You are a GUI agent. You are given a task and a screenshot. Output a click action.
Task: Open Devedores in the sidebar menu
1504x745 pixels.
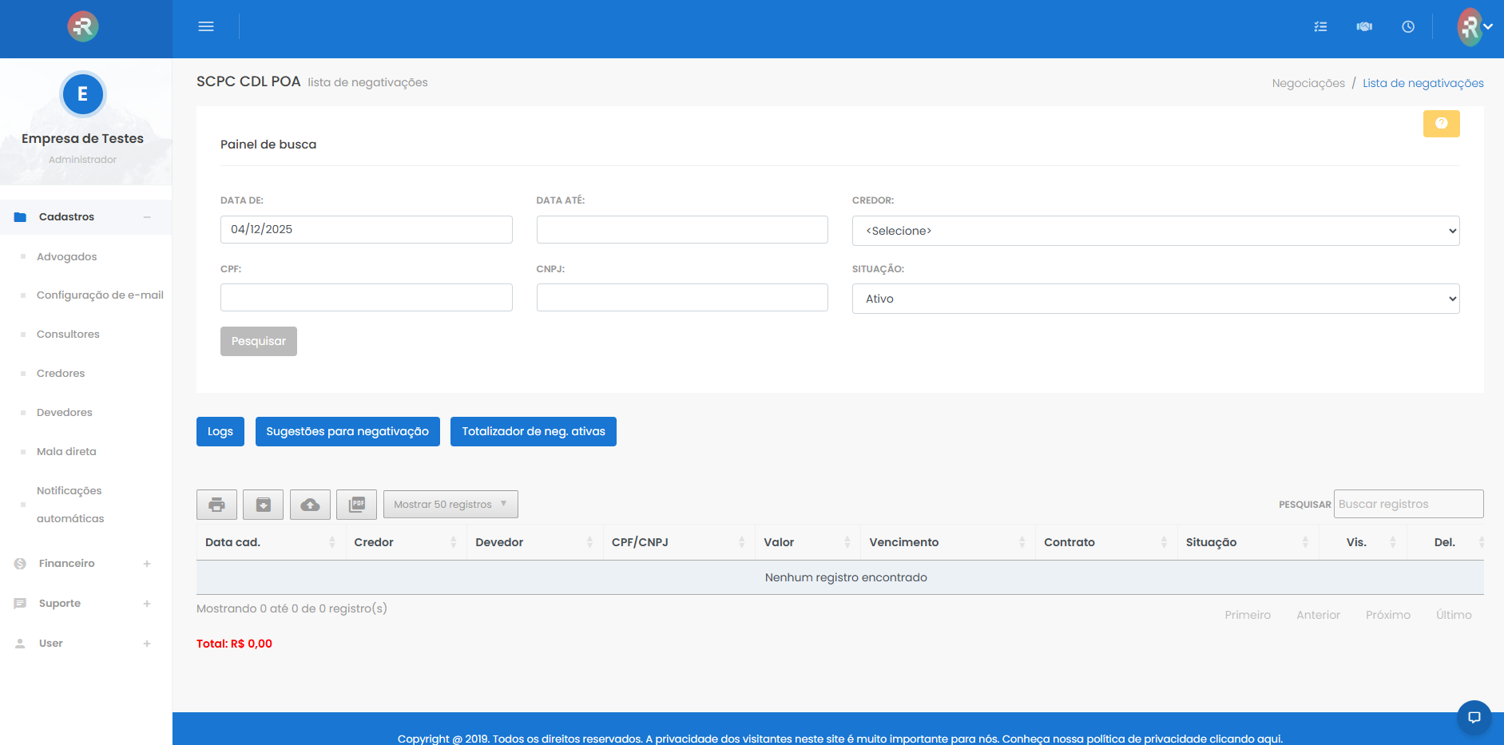coord(65,413)
